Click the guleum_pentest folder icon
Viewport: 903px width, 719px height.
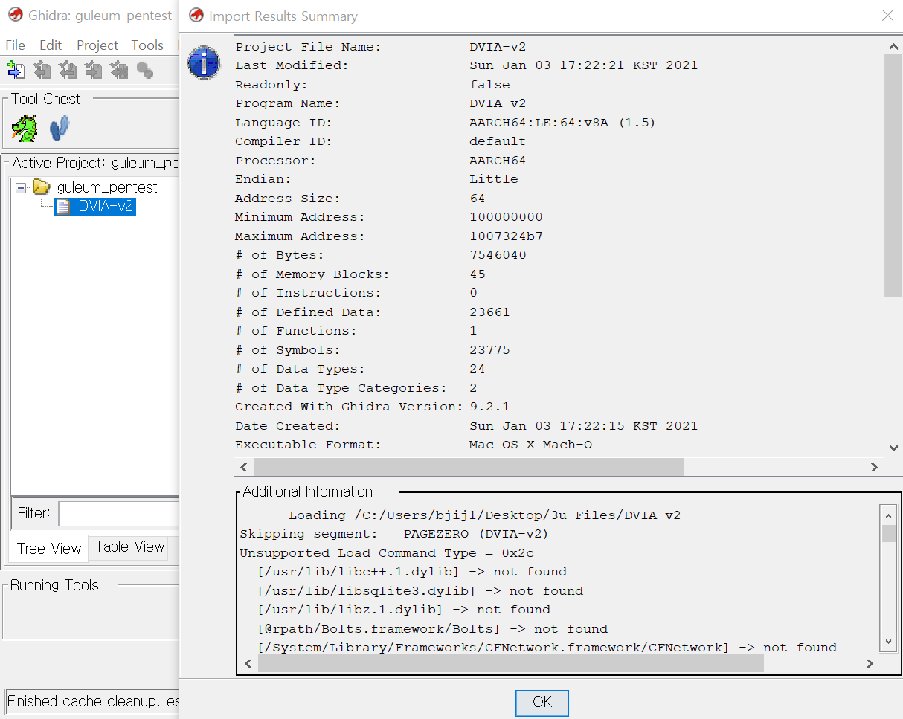[x=42, y=187]
